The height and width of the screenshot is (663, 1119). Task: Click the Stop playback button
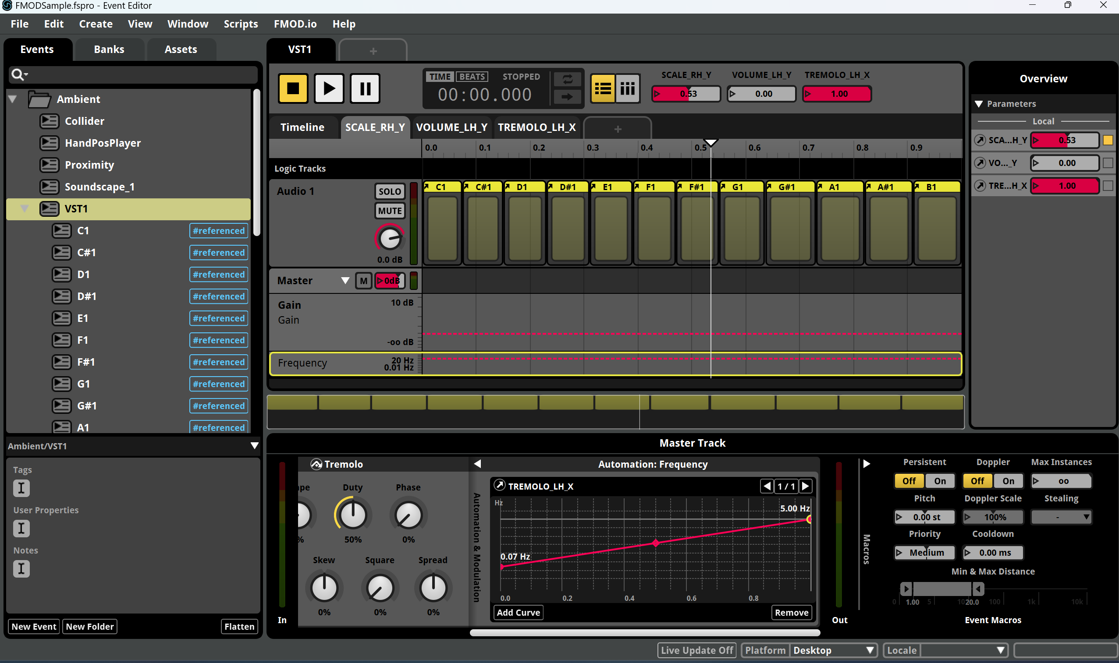(293, 88)
